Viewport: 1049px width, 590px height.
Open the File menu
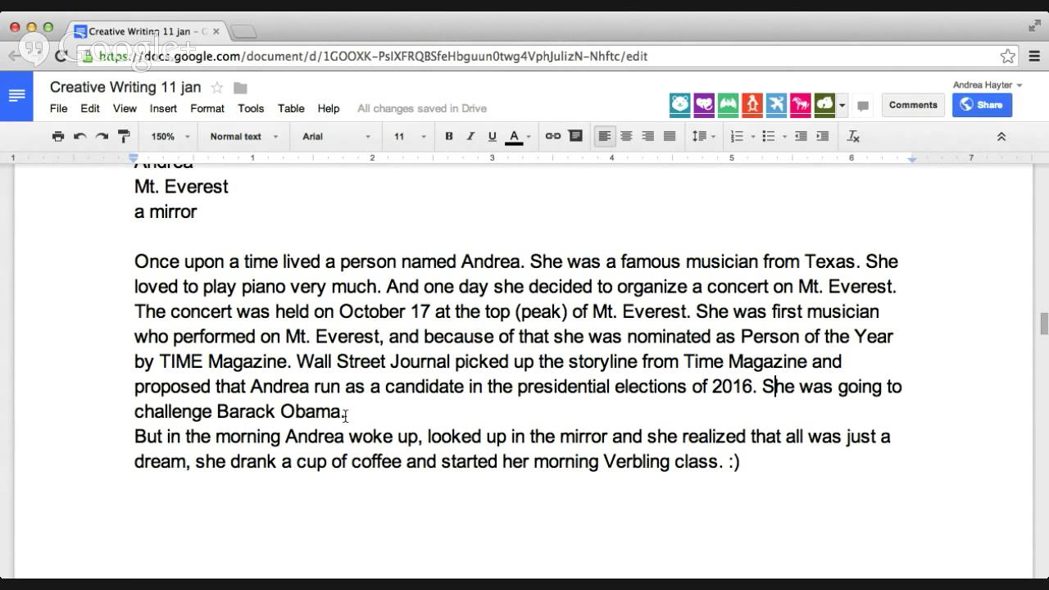(x=58, y=108)
